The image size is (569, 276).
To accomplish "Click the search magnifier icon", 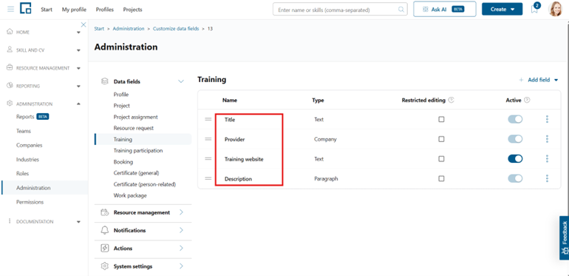I will (401, 10).
